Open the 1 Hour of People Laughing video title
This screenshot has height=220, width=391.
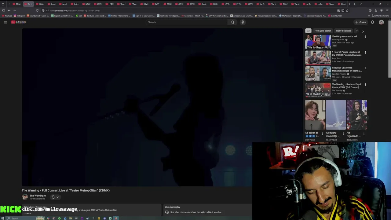tap(346, 53)
